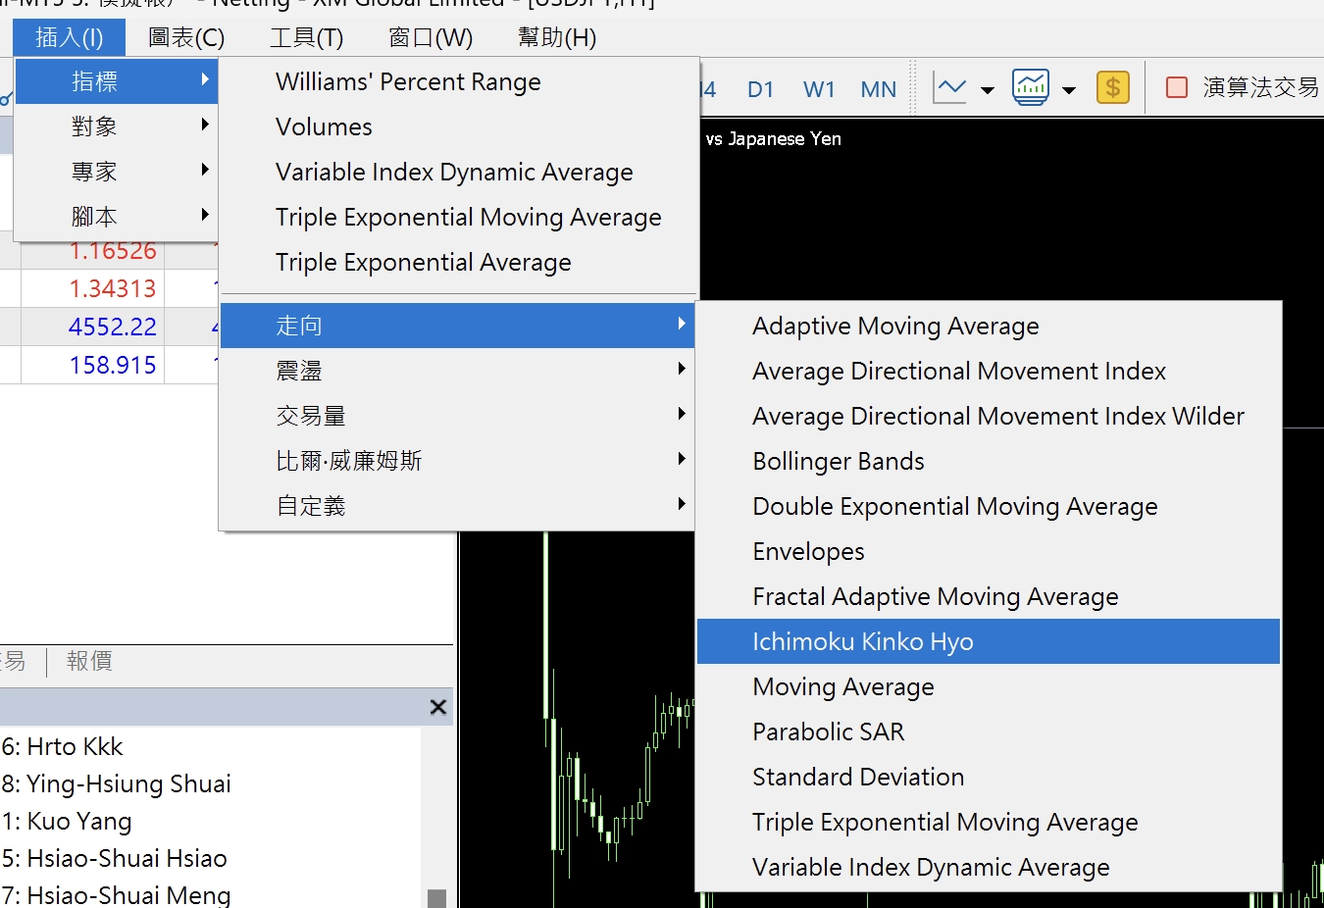Select Triple Exponential Moving Average in recent list
This screenshot has width=1324, height=908.
[x=459, y=218]
